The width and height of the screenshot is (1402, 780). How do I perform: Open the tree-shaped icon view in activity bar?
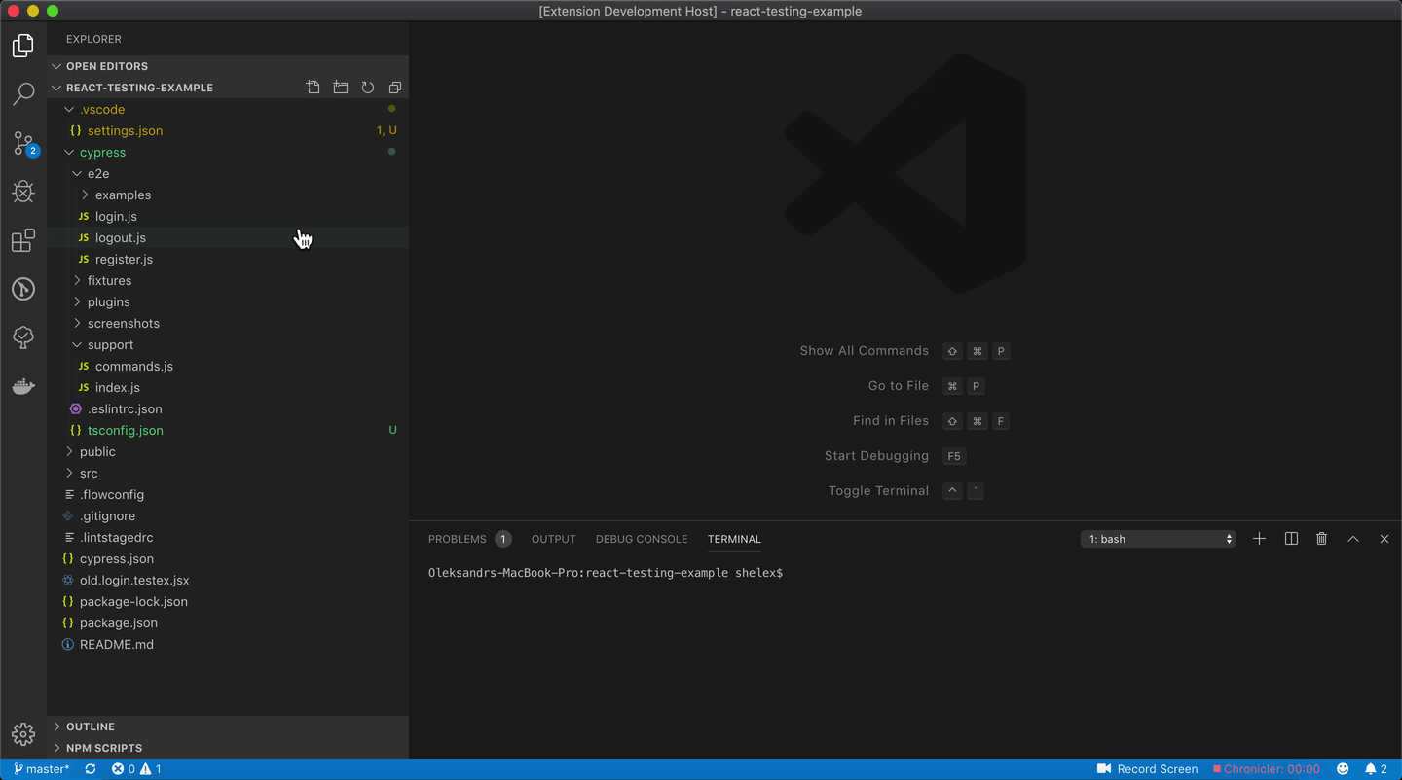tap(23, 337)
